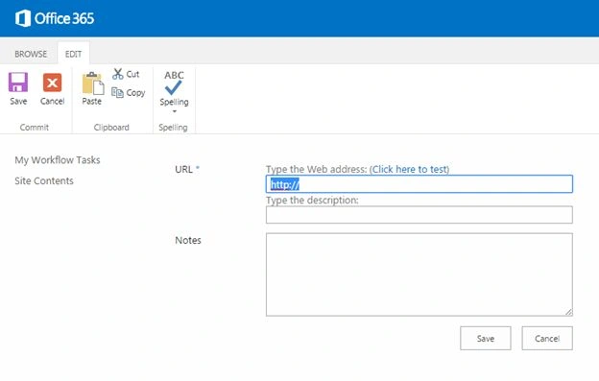Click the 'Notes' field label
Viewport: 599px width, 381px height.
188,240
